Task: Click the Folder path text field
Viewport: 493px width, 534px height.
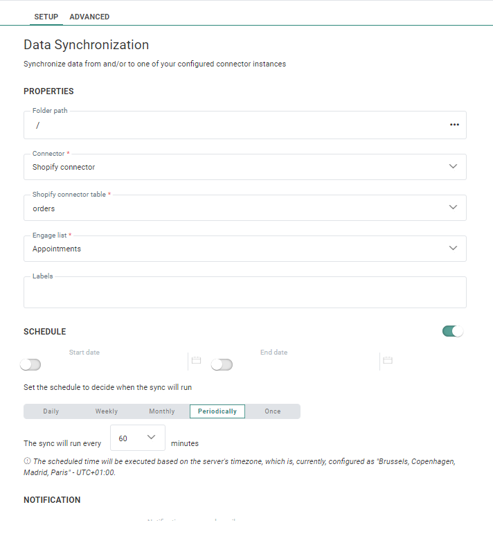Action: pos(235,126)
